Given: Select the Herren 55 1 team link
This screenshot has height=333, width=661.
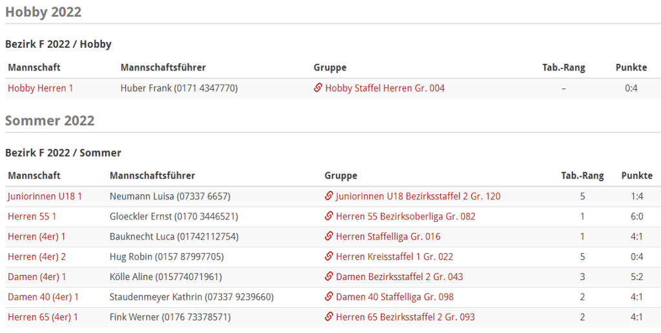Looking at the screenshot, I should coord(32,216).
